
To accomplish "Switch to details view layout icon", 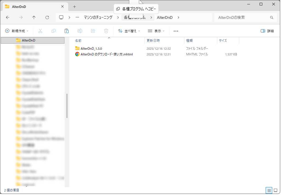I will tap(269, 190).
